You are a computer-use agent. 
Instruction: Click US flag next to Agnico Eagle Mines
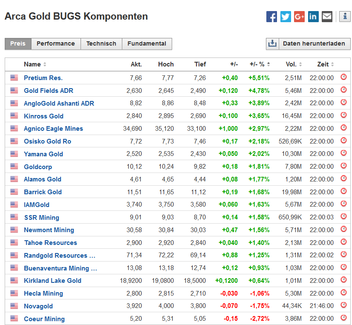[14, 128]
